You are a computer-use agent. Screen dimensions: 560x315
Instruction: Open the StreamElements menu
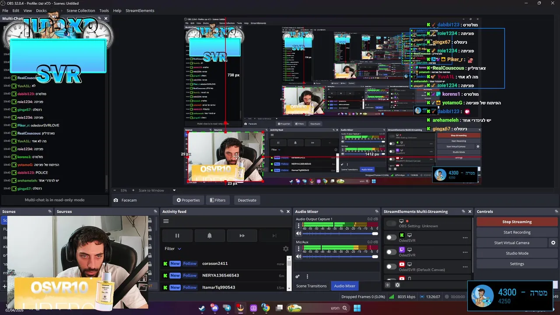point(140,10)
